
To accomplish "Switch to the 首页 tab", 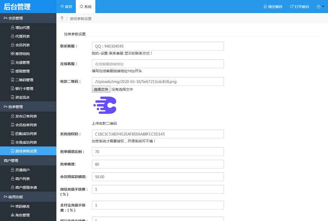I will (66, 7).
